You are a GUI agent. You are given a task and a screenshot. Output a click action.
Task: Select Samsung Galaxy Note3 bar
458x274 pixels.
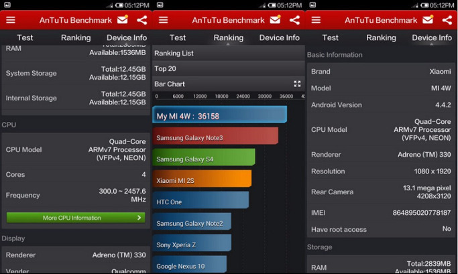point(215,136)
